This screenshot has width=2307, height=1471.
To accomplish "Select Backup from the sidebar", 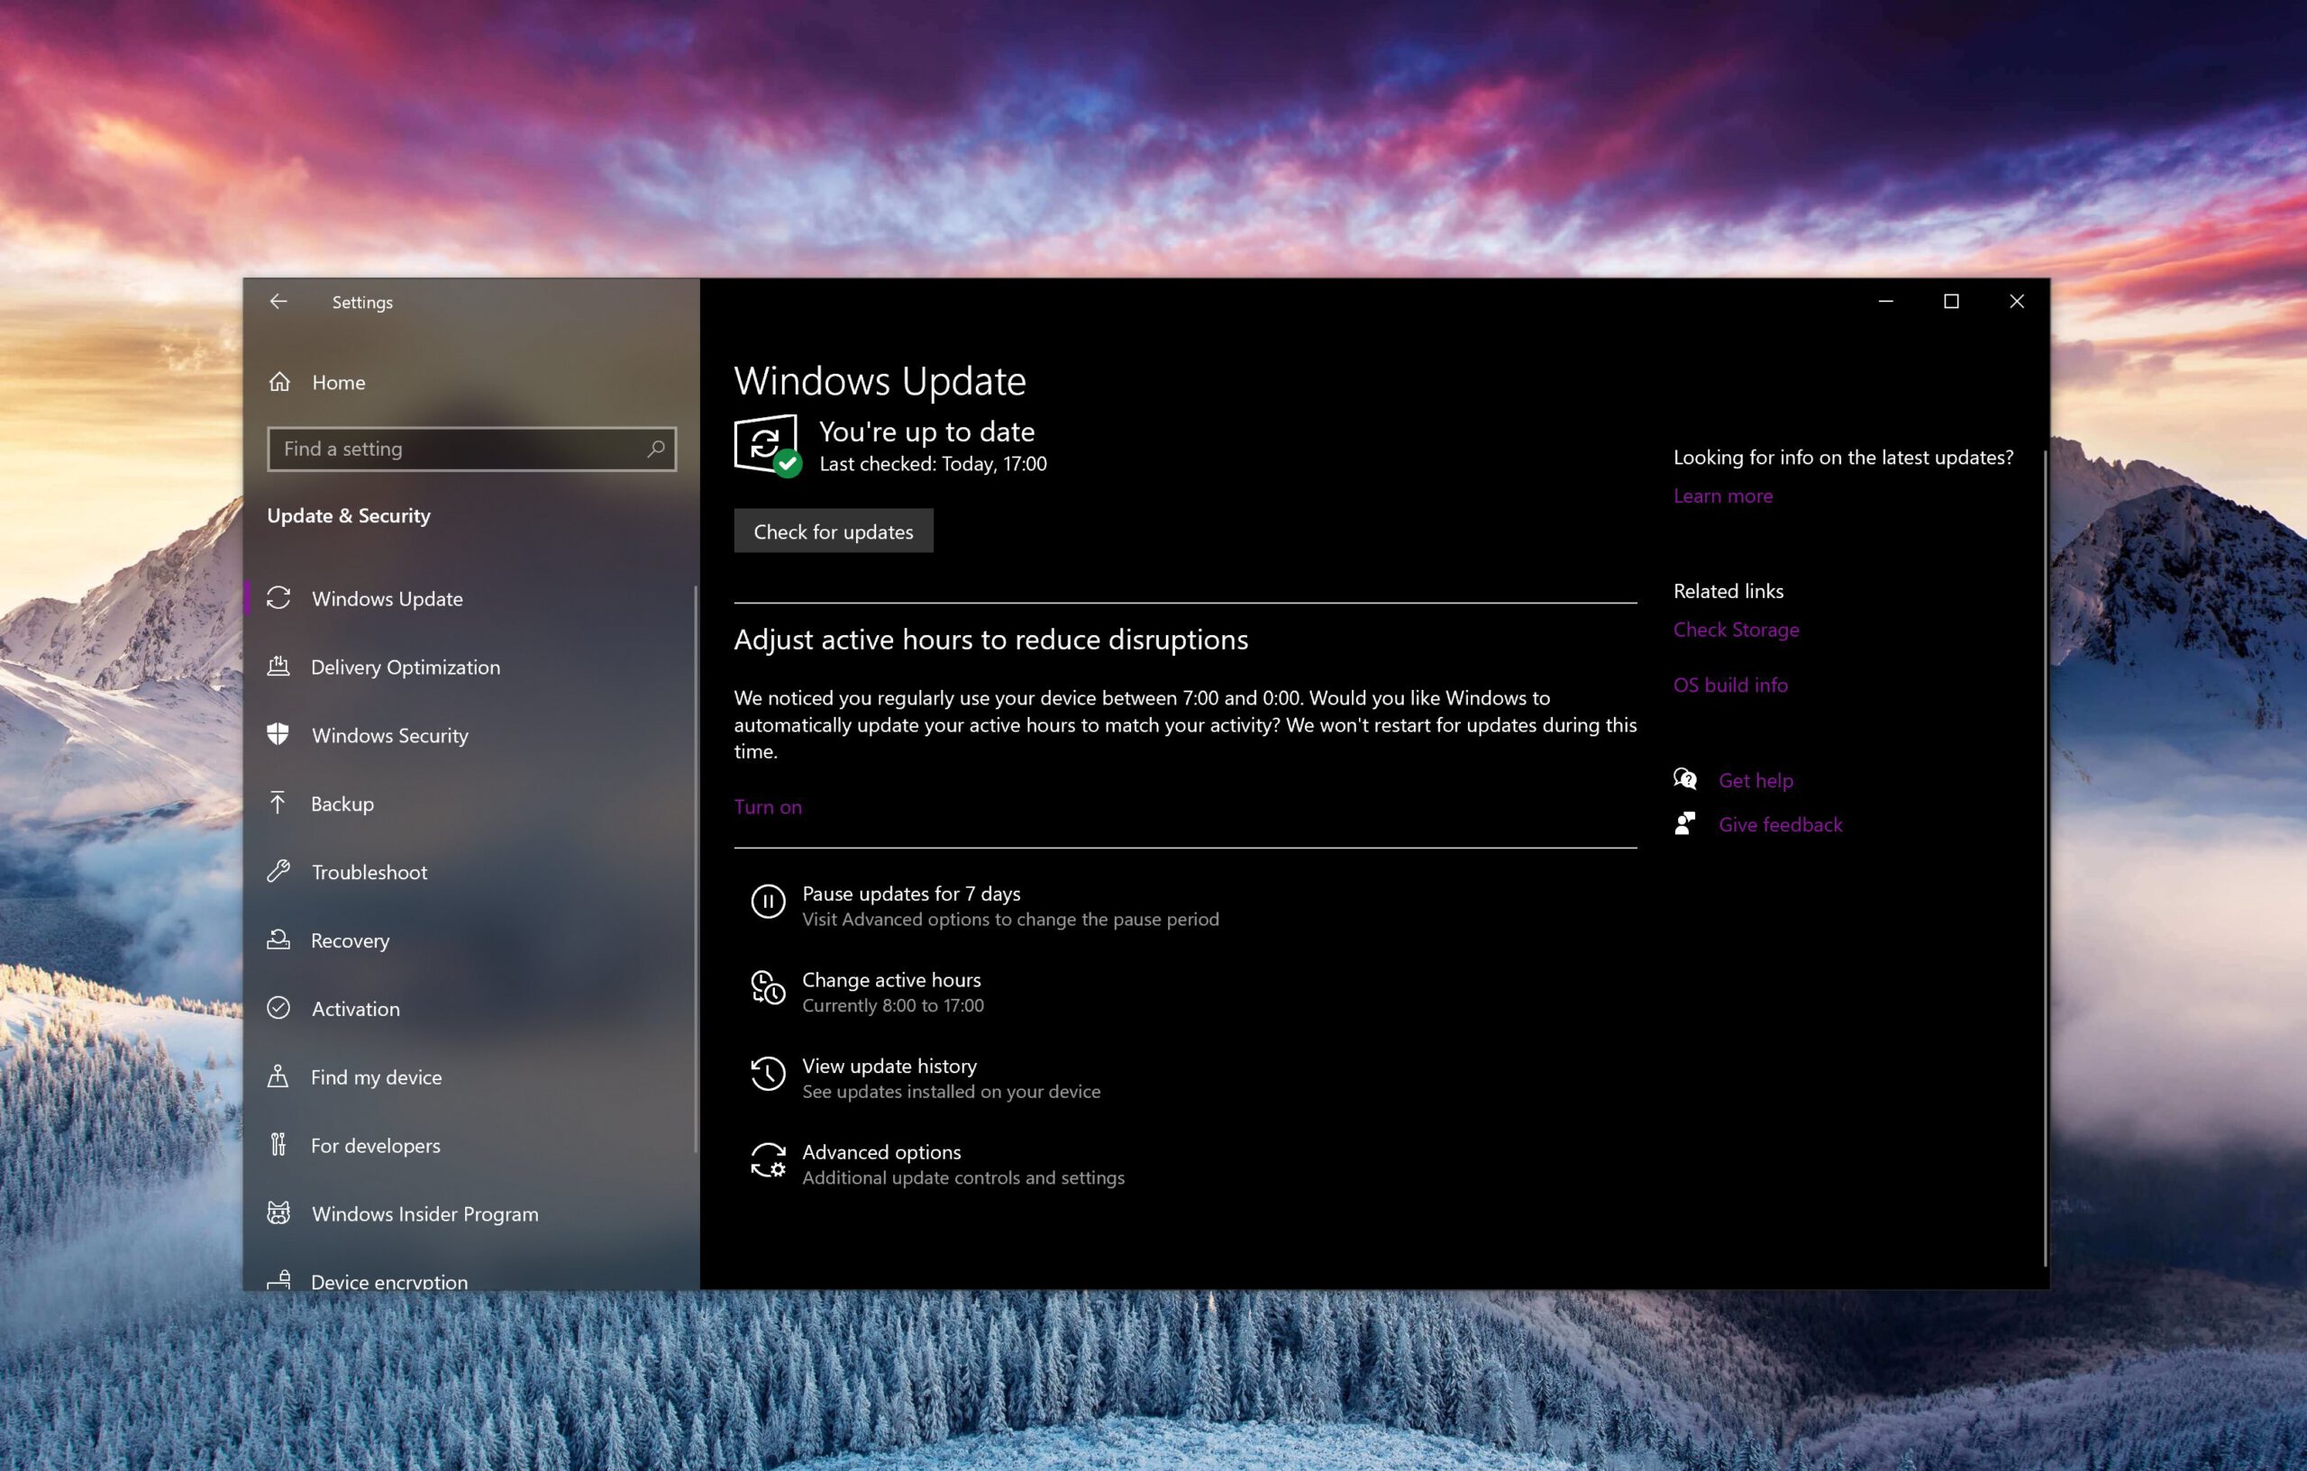I will [x=470, y=804].
